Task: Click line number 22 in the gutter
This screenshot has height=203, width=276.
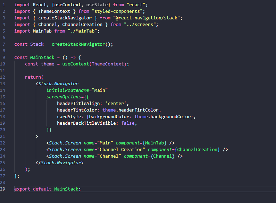Action: point(3,143)
